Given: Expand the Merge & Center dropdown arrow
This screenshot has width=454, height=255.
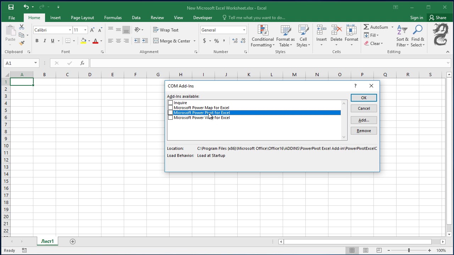Looking at the screenshot, I should tap(194, 41).
